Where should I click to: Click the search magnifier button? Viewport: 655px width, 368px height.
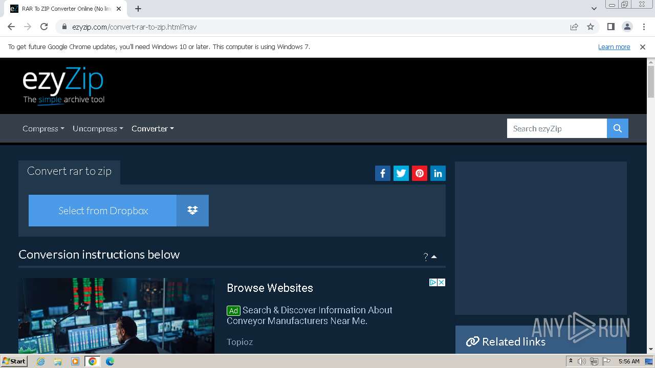tap(618, 128)
